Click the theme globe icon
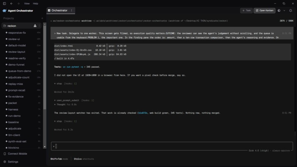The height and width of the screenshot is (167, 297). point(279,11)
